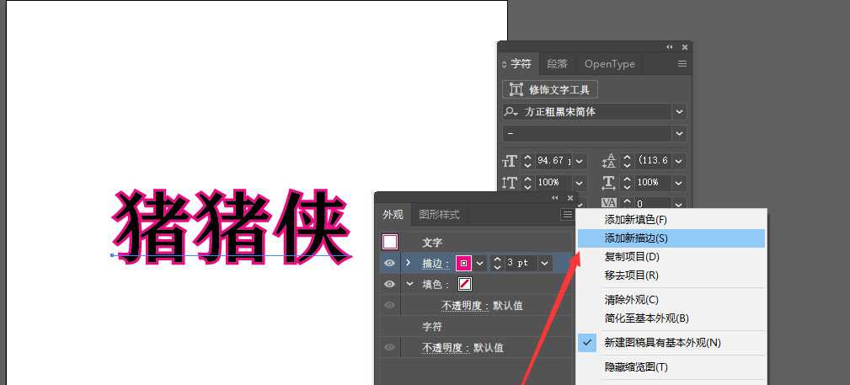
Task: Toggle visibility eye of 描边 row
Action: (389, 263)
